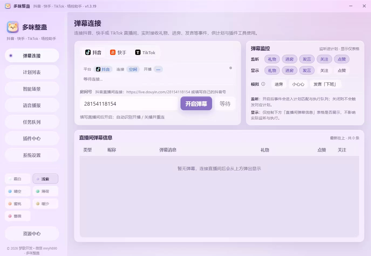Viewport: 371px width, 256px height.
Task: Click the 关注 table column header
Action: click(342, 150)
